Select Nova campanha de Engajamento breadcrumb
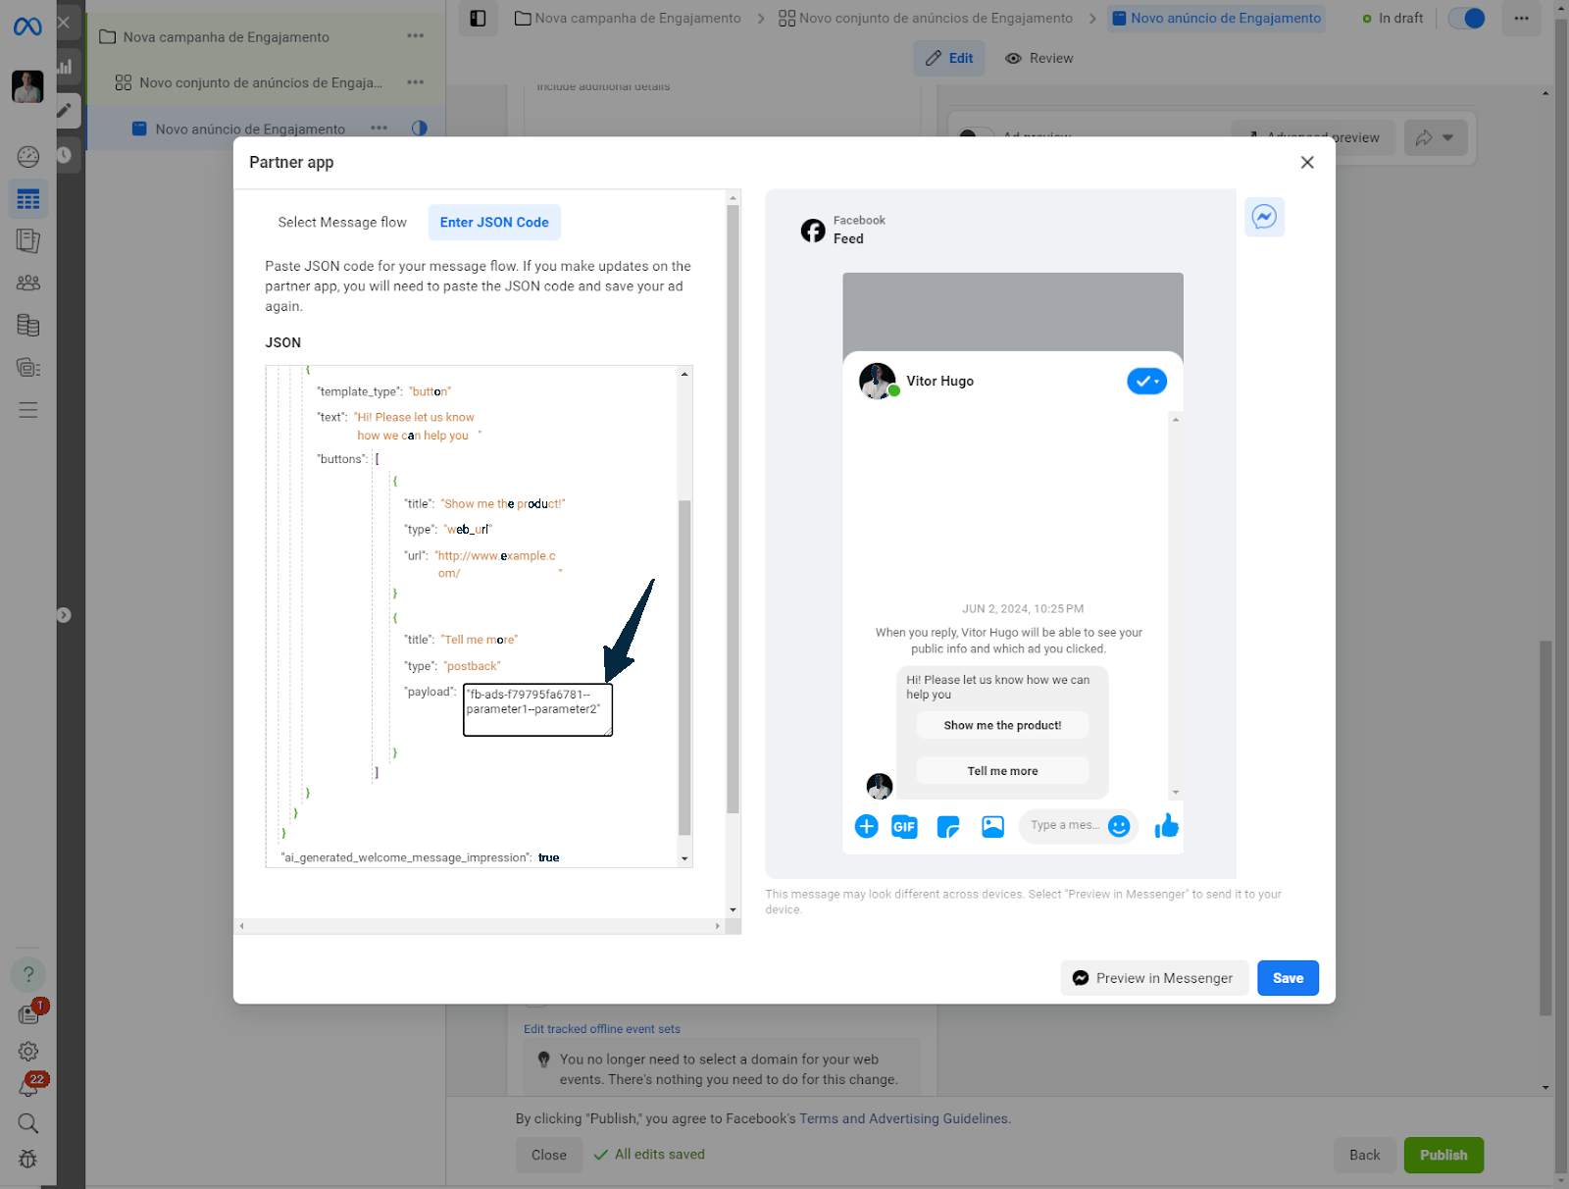 tap(628, 18)
